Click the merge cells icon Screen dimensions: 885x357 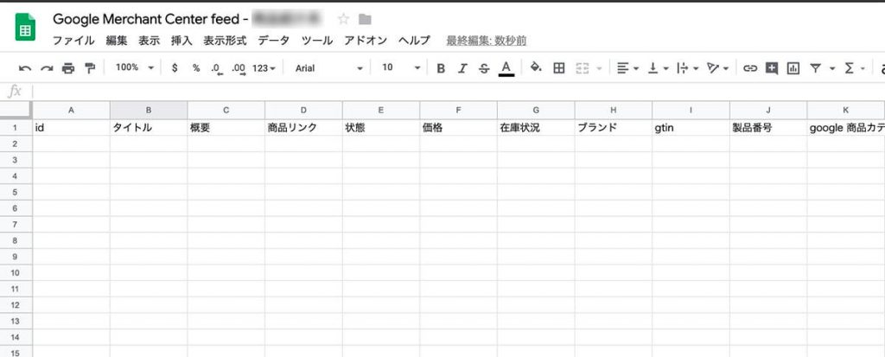pyautogui.click(x=582, y=68)
